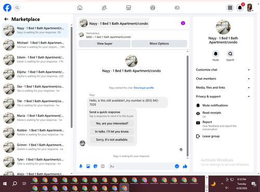Screen dimensions: 260x192
Task: Open the Marketplace storefront icon in top navigation
Action: coord(128,8)
